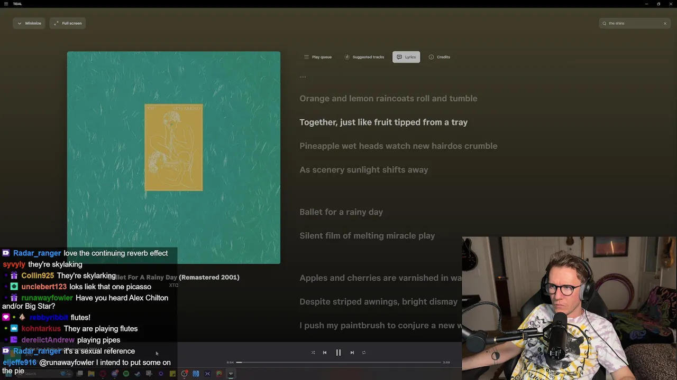The height and width of the screenshot is (380, 677).
Task: Click the Suggested tracks sparkle icon
Action: (x=347, y=57)
